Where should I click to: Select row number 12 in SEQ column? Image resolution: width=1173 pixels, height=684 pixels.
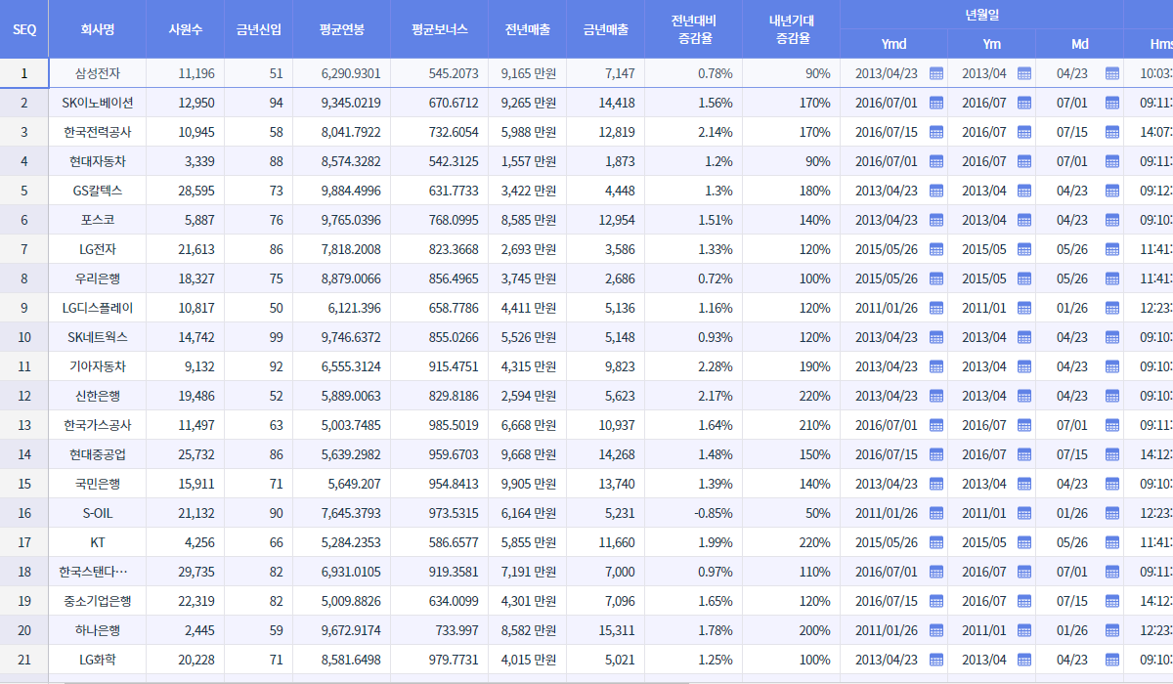tap(24, 396)
